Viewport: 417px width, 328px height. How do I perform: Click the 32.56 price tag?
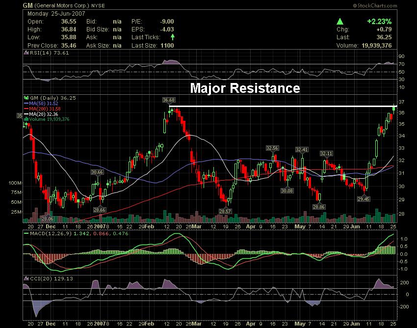click(x=272, y=148)
